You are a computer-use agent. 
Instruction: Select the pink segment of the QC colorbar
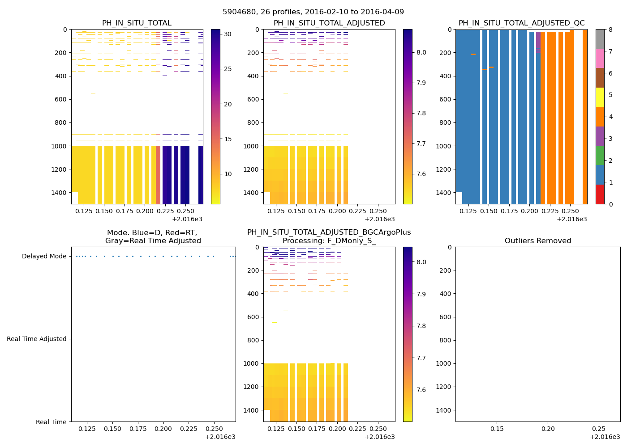click(600, 58)
